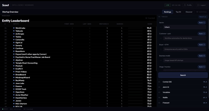Image resolution: width=209 pixels, height=111 pixels.
Task: Click the Business model input field
Action: click(x=184, y=60)
